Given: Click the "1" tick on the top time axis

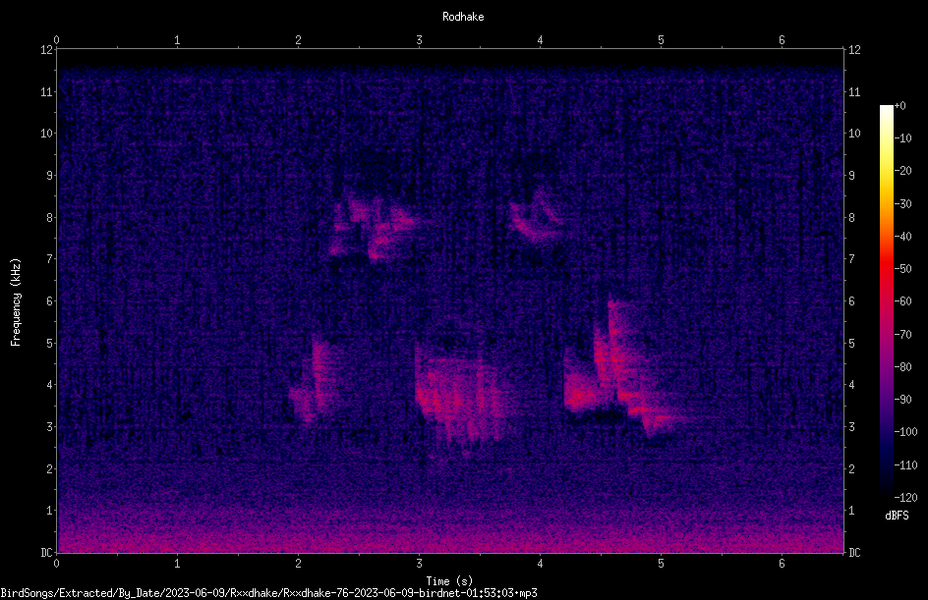Looking at the screenshot, I should [x=177, y=40].
